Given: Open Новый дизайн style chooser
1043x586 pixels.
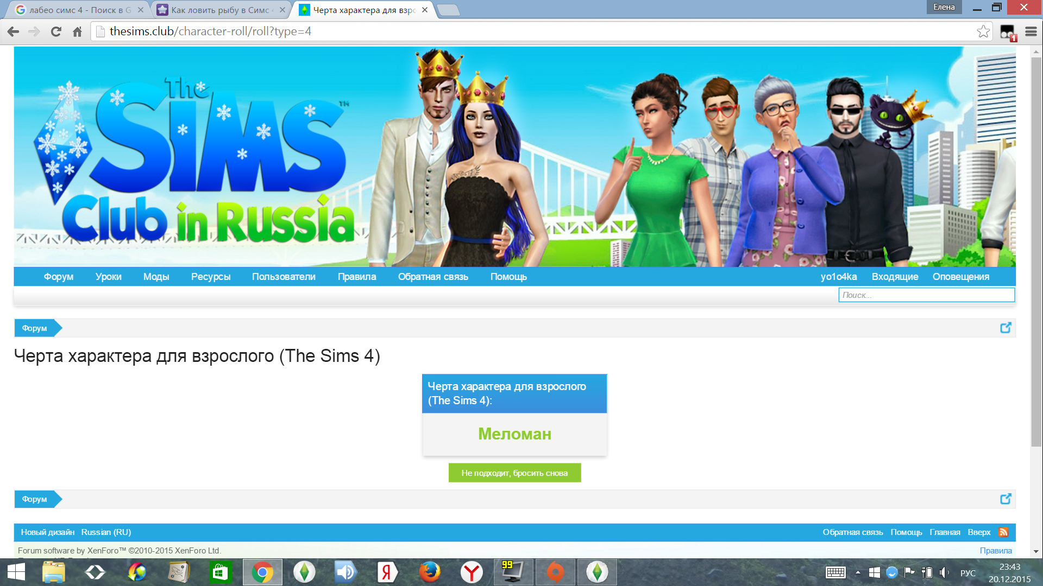Looking at the screenshot, I should [x=48, y=532].
